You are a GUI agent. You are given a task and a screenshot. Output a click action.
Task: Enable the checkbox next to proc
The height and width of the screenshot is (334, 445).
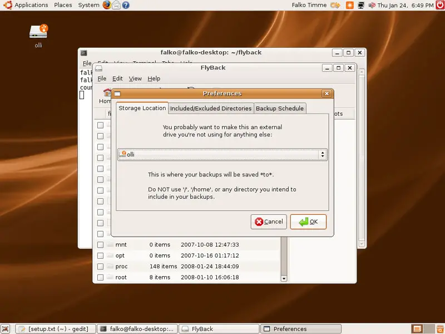100,267
